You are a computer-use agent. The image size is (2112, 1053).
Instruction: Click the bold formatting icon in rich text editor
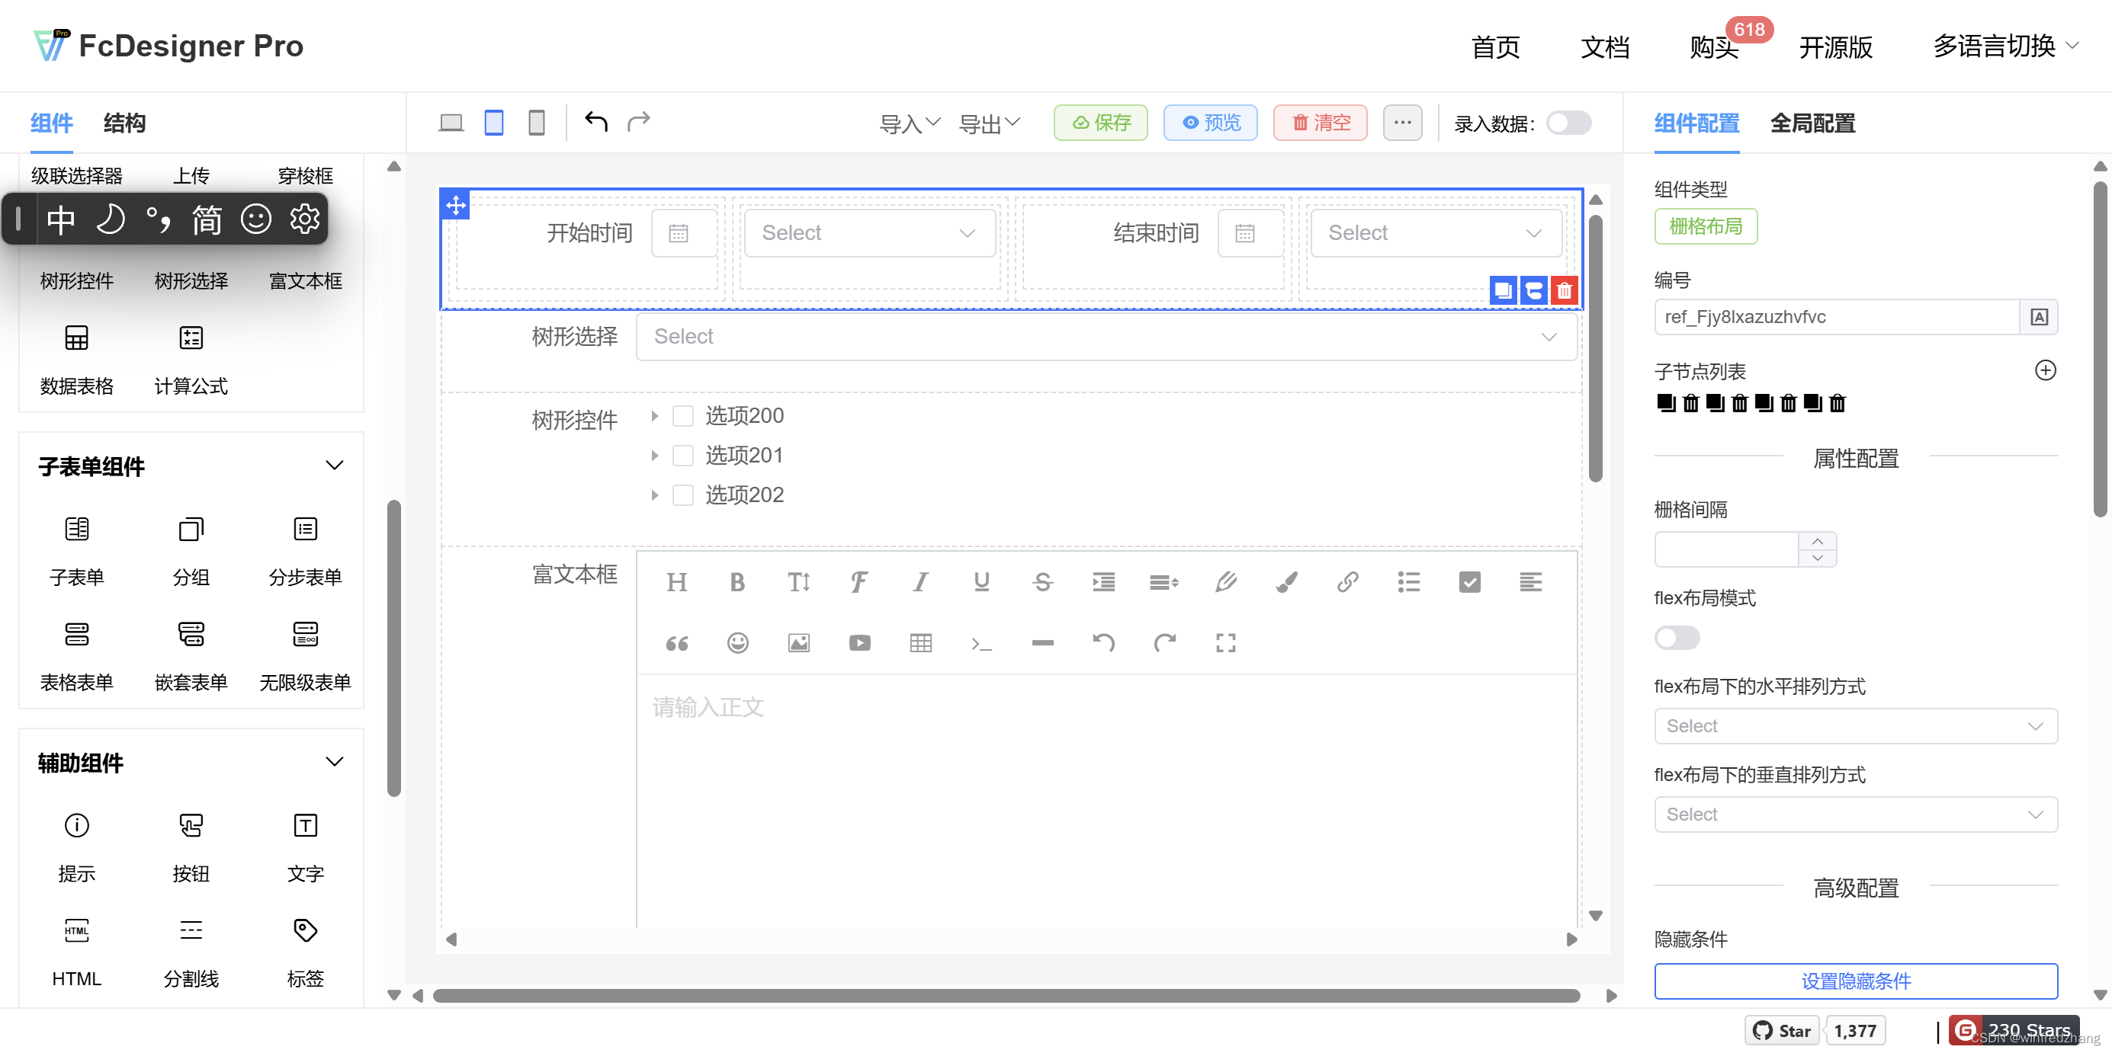point(738,581)
